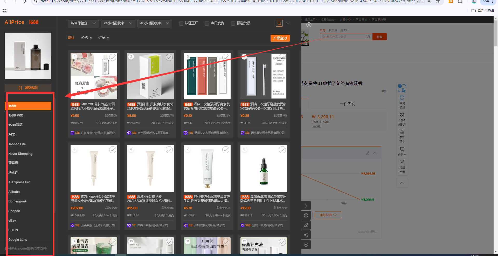Viewport: 498px width, 256px height.
Task: Click the camera icon in the 1688 search box
Action: 368,37
